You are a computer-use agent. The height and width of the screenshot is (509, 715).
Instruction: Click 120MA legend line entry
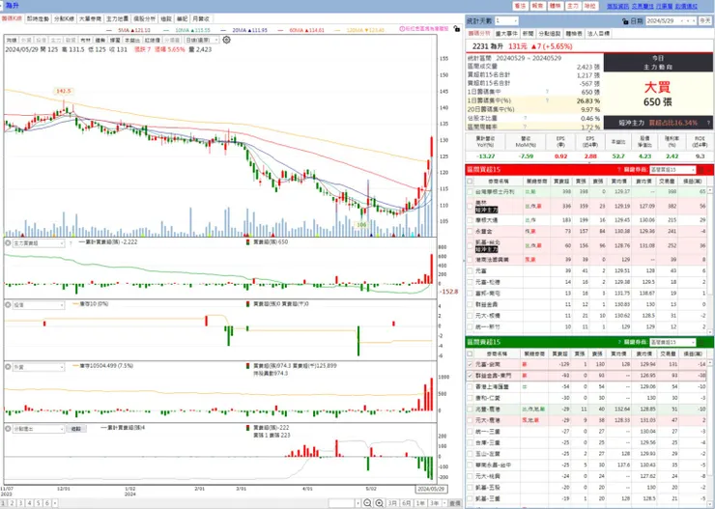[358, 30]
